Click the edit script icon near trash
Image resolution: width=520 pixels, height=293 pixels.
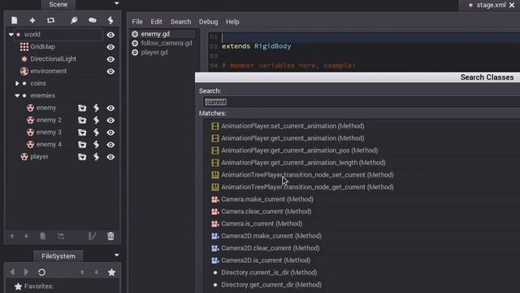[x=92, y=236]
